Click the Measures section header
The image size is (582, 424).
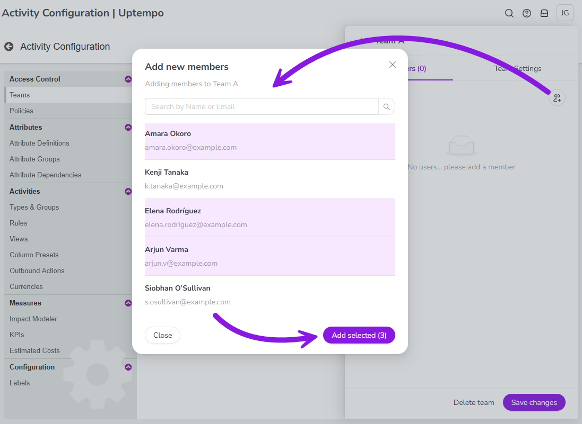tap(68, 303)
